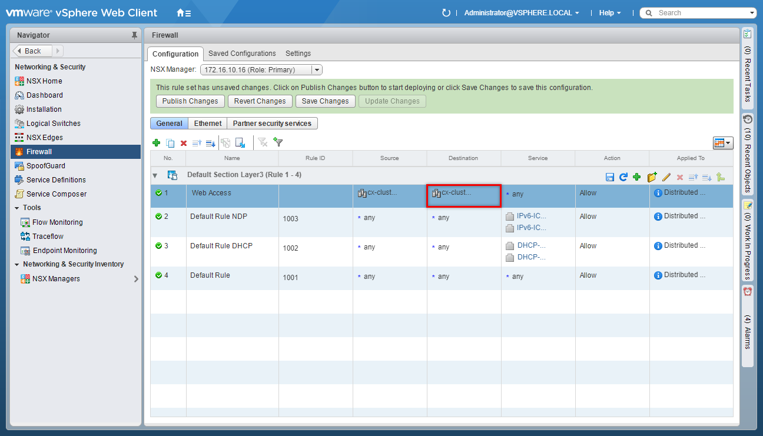Screen dimensions: 763x436
Task: Click the copy rule icon in toolbar
Action: click(170, 143)
